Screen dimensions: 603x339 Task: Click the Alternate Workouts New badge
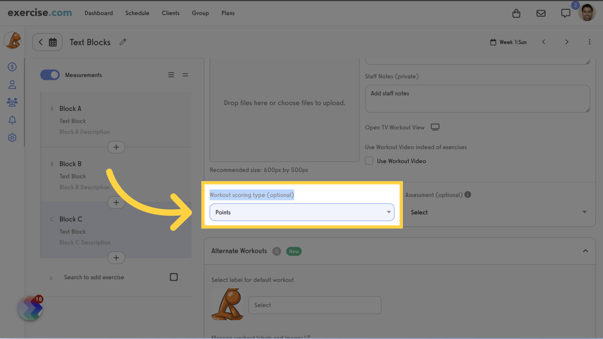[294, 251]
